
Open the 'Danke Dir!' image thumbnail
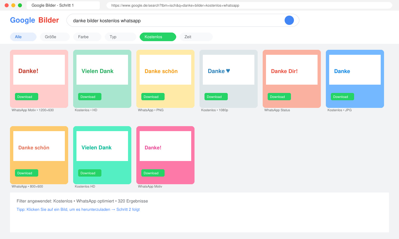tap(292, 70)
